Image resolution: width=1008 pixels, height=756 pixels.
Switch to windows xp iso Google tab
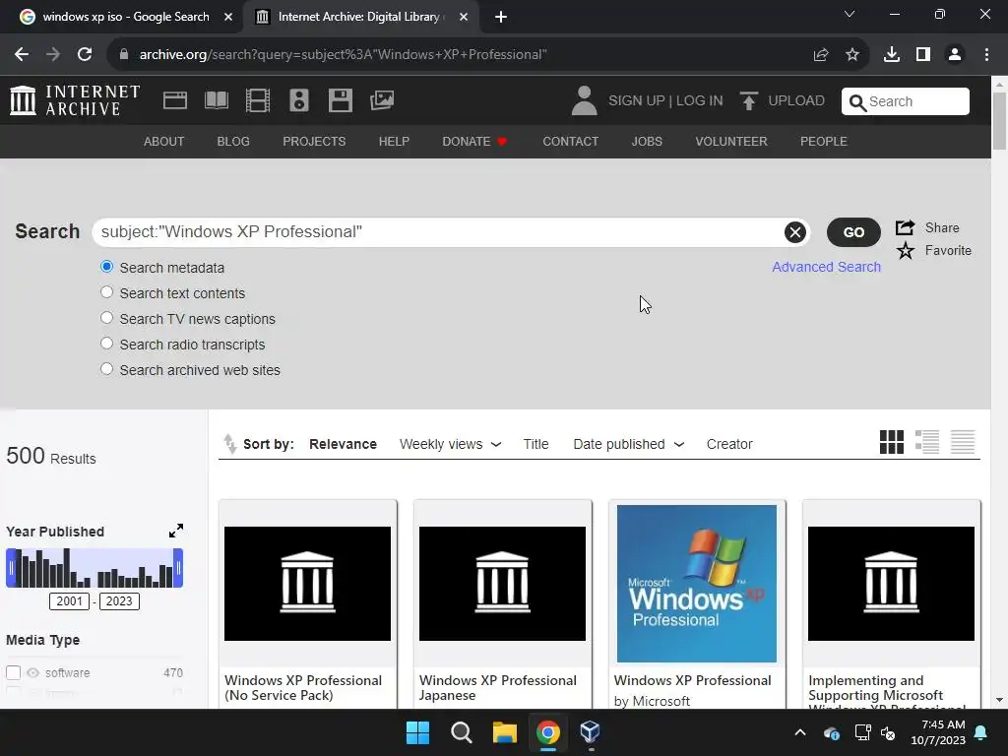pos(127,17)
